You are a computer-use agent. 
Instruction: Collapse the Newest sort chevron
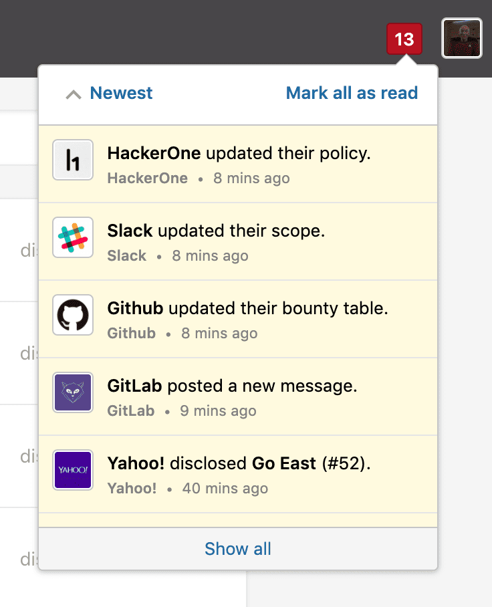point(73,94)
